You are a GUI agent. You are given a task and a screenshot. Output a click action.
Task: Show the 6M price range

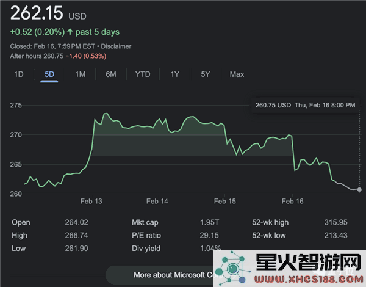[111, 74]
